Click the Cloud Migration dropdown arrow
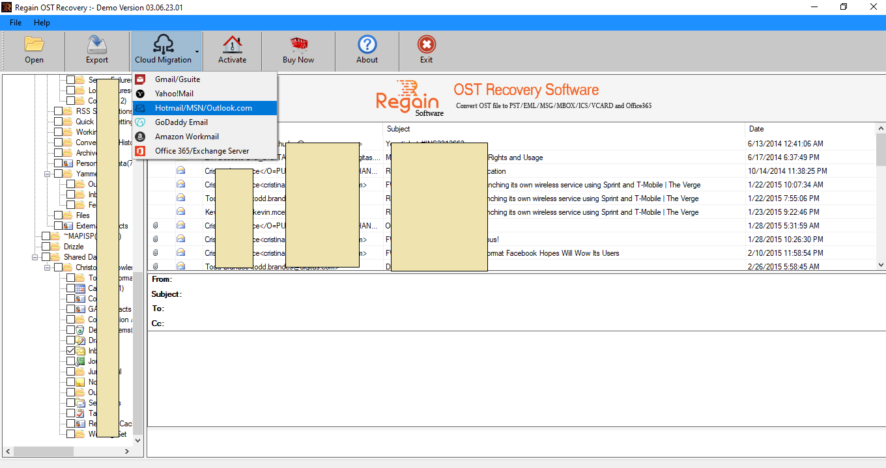Screen dimensions: 886x468 point(197,51)
